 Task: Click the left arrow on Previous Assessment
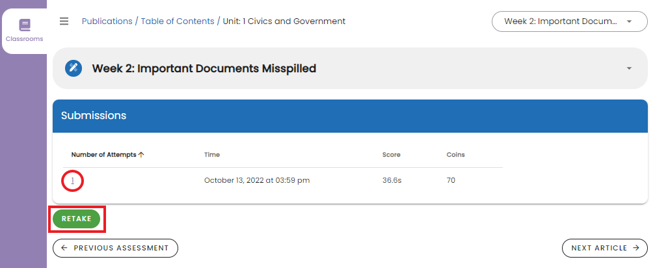[x=64, y=248]
